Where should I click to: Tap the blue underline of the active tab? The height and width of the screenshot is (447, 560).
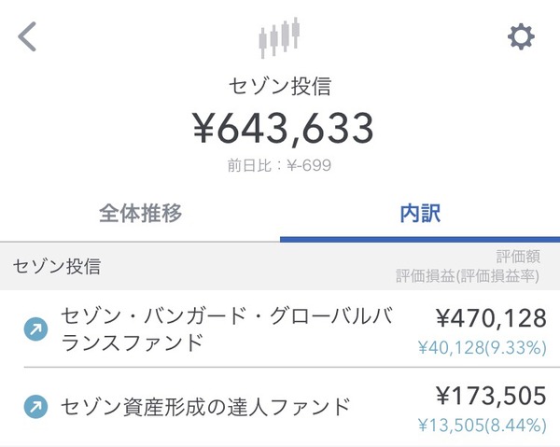pos(420,239)
